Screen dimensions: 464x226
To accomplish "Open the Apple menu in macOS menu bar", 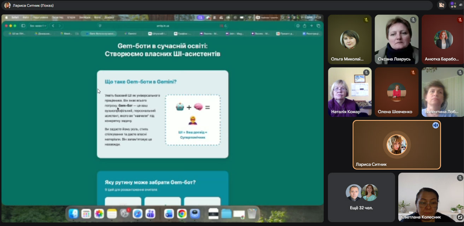I will click(x=6, y=17).
